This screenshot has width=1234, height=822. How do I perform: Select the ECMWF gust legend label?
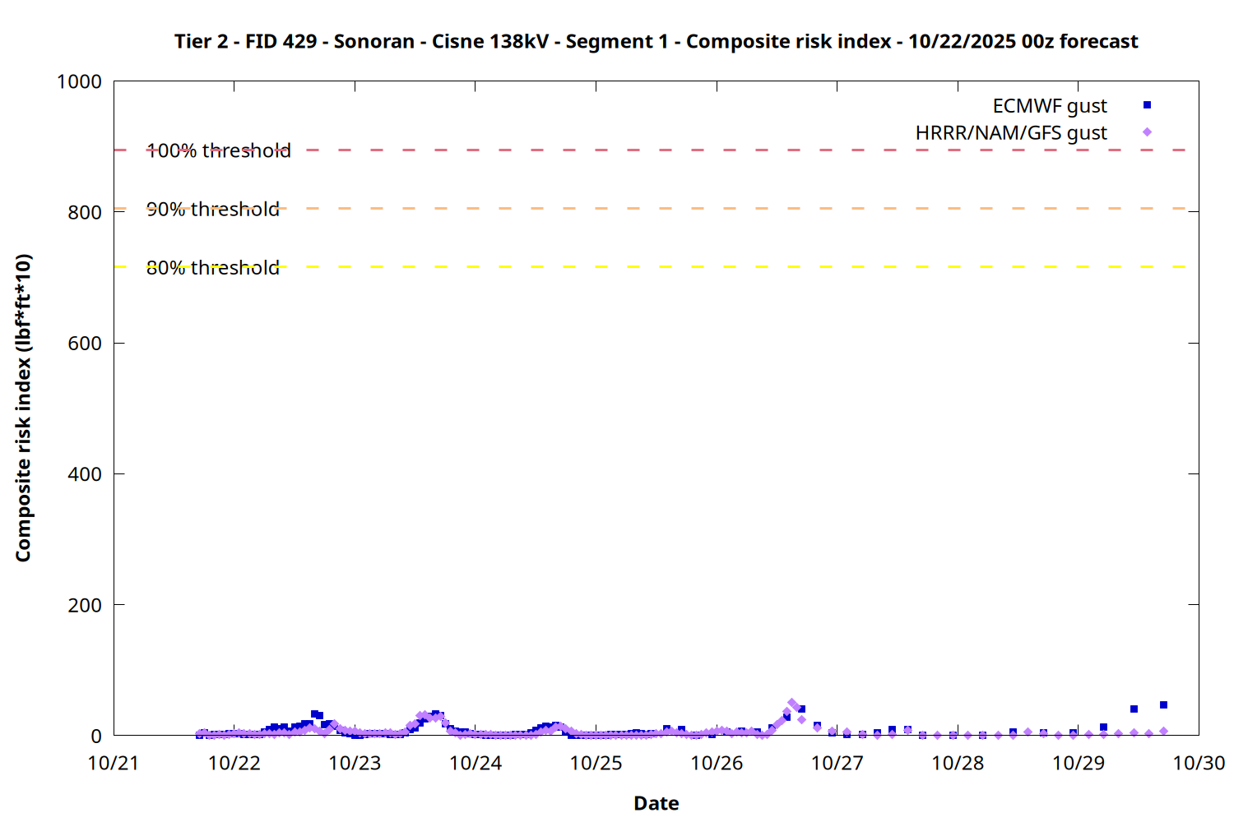pyautogui.click(x=1049, y=106)
